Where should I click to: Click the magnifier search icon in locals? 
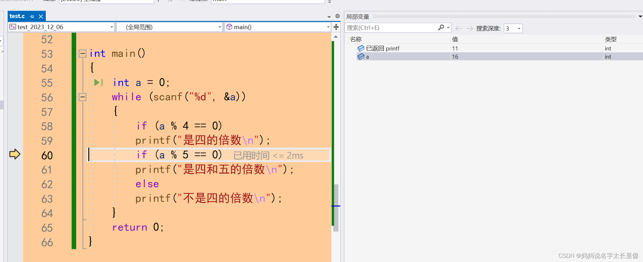(x=441, y=28)
